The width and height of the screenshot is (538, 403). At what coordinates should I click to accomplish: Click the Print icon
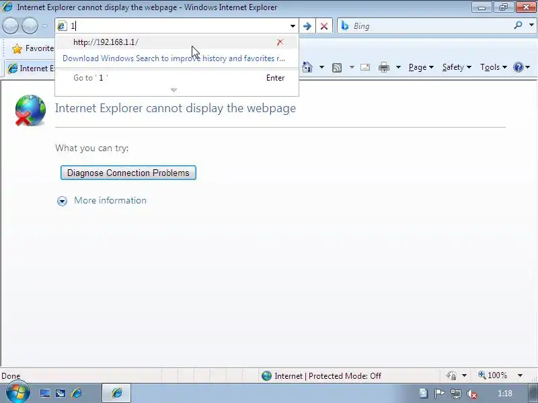pyautogui.click(x=383, y=67)
